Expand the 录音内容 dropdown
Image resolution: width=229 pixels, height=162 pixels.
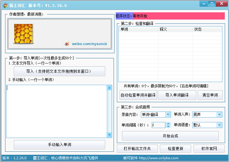[168, 115]
